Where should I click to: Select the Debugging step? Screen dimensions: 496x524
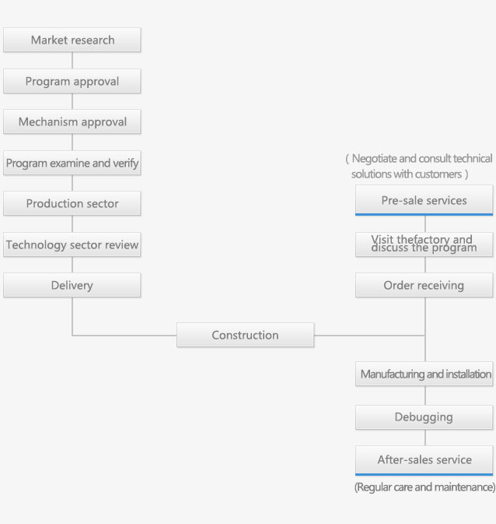tap(424, 417)
